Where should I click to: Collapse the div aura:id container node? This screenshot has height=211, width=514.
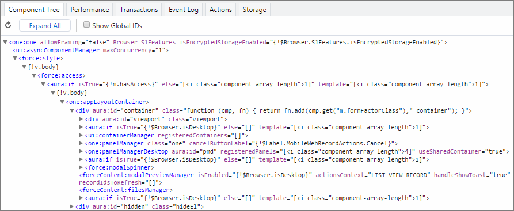[72, 110]
